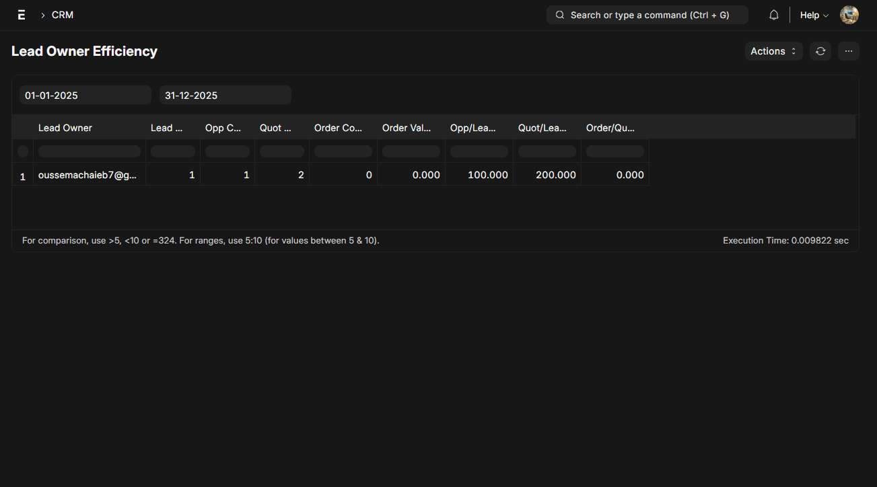The image size is (877, 487).
Task: Click the Opp/Lead column header
Action: coord(479,128)
